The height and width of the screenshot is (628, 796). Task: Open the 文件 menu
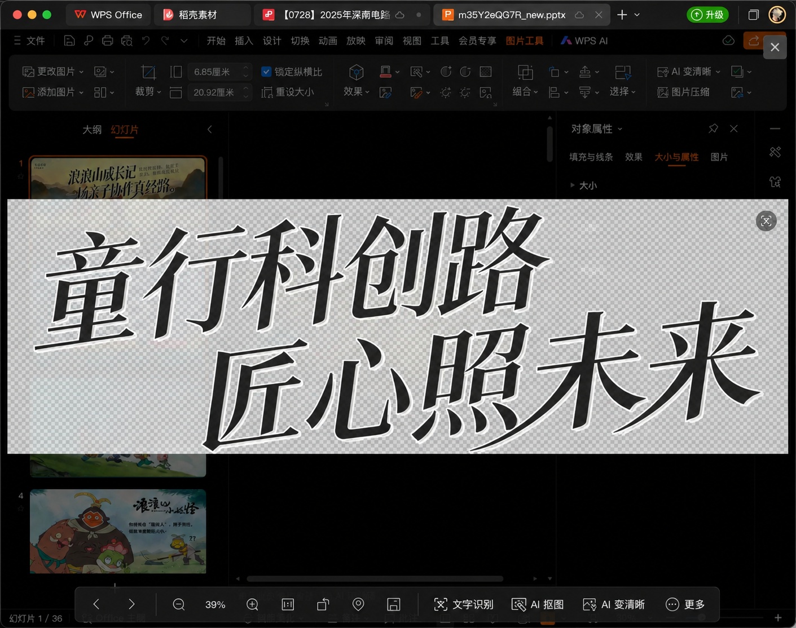click(x=29, y=41)
